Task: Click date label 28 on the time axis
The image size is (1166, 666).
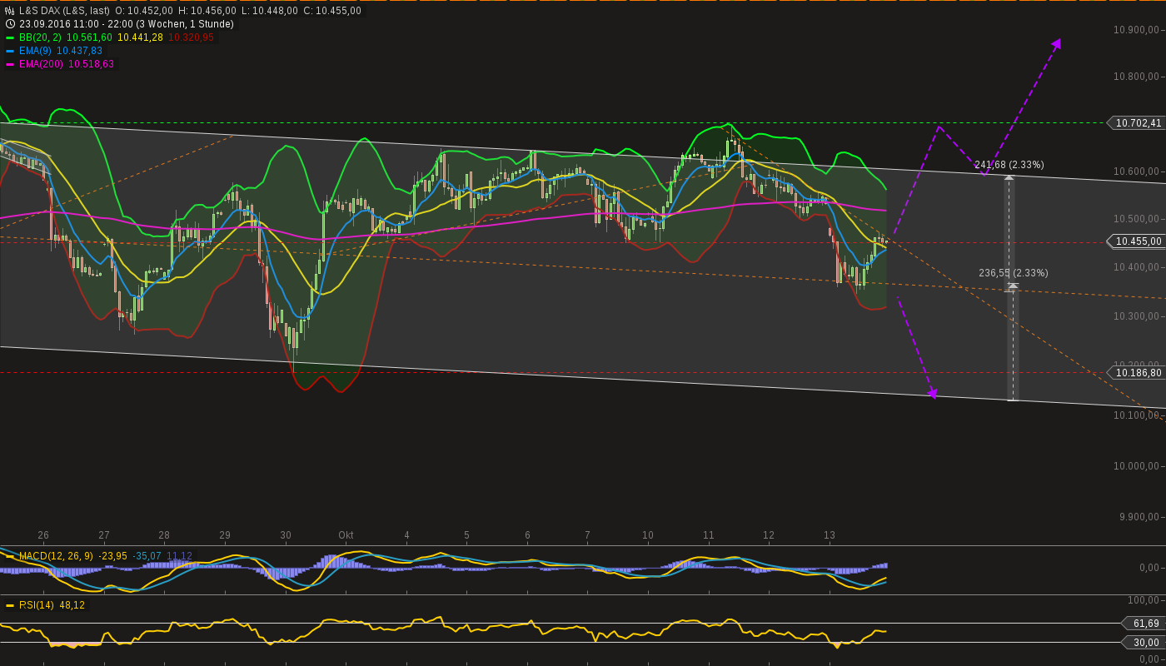Action: tap(164, 535)
